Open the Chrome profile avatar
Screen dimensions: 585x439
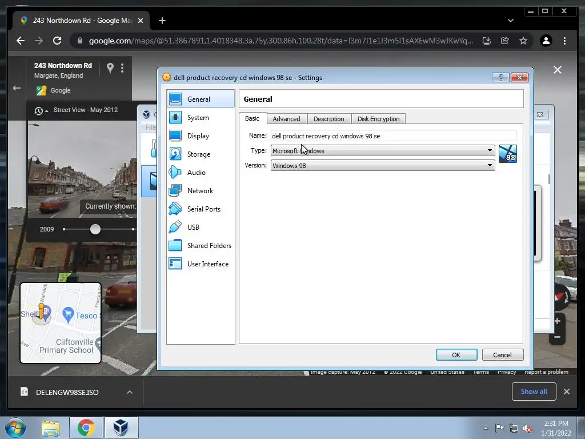point(546,41)
